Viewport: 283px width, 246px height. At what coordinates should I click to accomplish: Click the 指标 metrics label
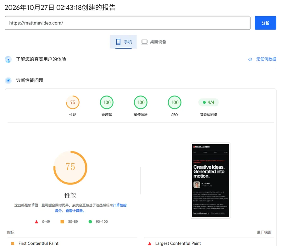[x=11, y=232]
